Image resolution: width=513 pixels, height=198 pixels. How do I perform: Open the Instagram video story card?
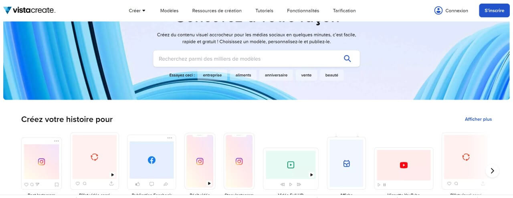pyautogui.click(x=200, y=161)
